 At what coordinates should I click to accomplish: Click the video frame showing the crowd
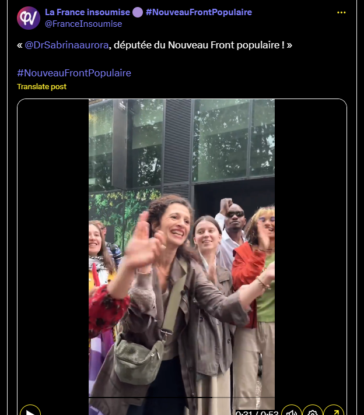tap(181, 246)
